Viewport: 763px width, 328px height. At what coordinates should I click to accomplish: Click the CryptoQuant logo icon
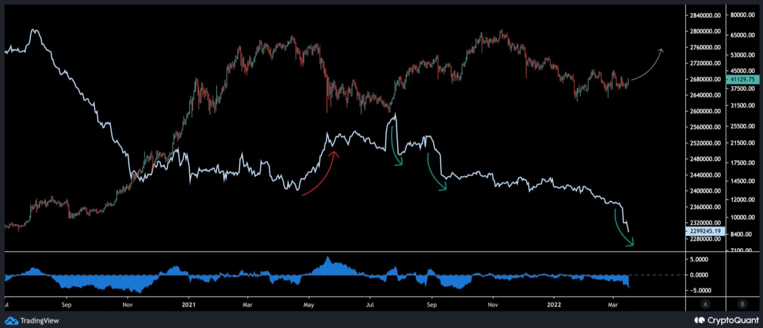point(699,320)
